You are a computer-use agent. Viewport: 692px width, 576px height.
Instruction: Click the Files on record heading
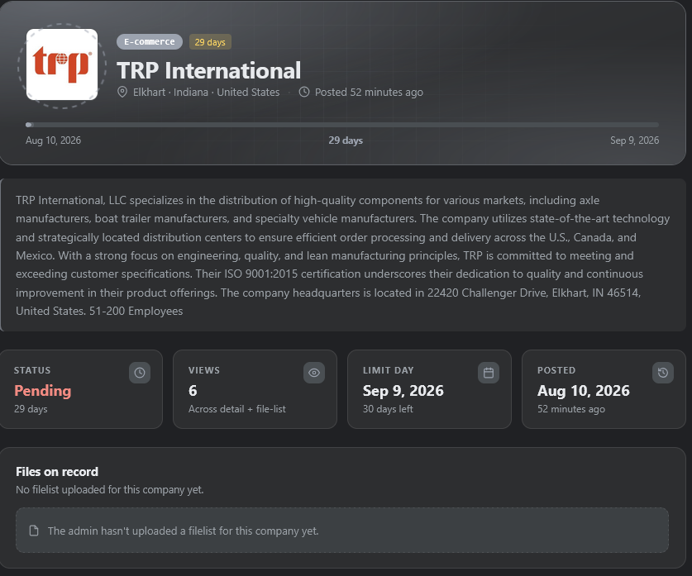pyautogui.click(x=57, y=472)
